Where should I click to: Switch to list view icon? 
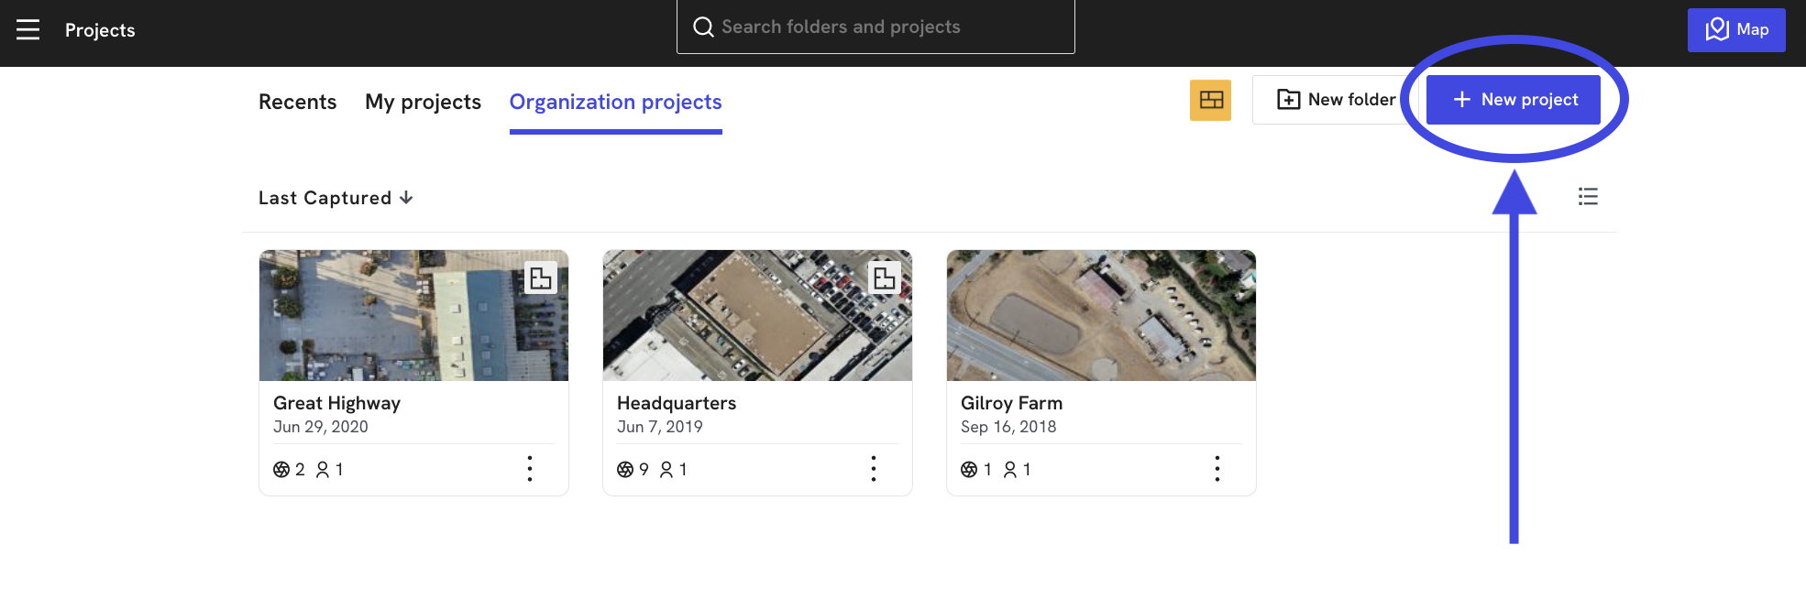[1588, 197]
